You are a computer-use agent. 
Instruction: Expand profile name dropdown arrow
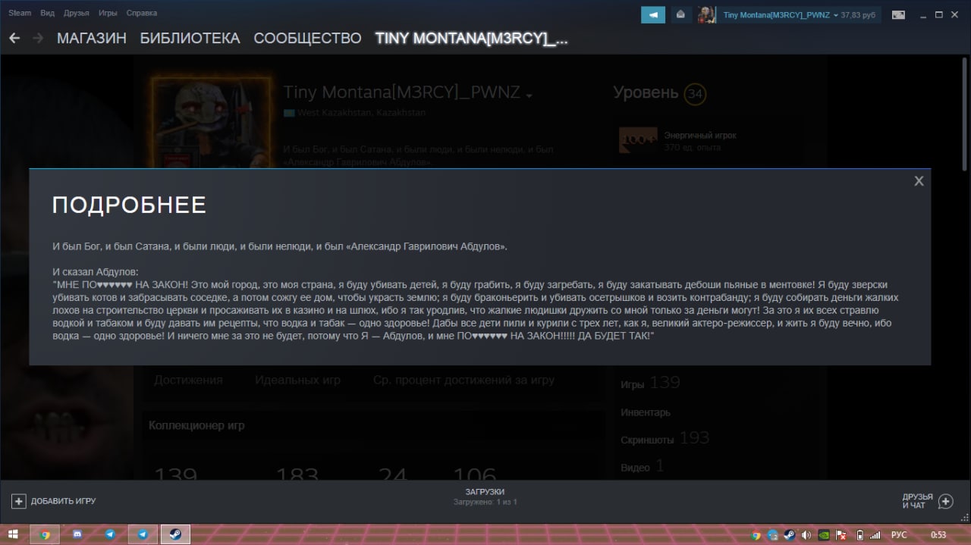coord(529,96)
